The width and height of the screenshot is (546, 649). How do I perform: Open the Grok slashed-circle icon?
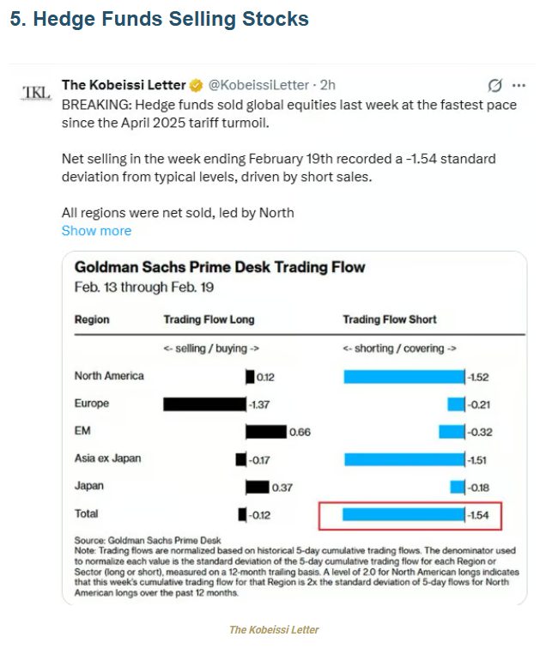494,86
